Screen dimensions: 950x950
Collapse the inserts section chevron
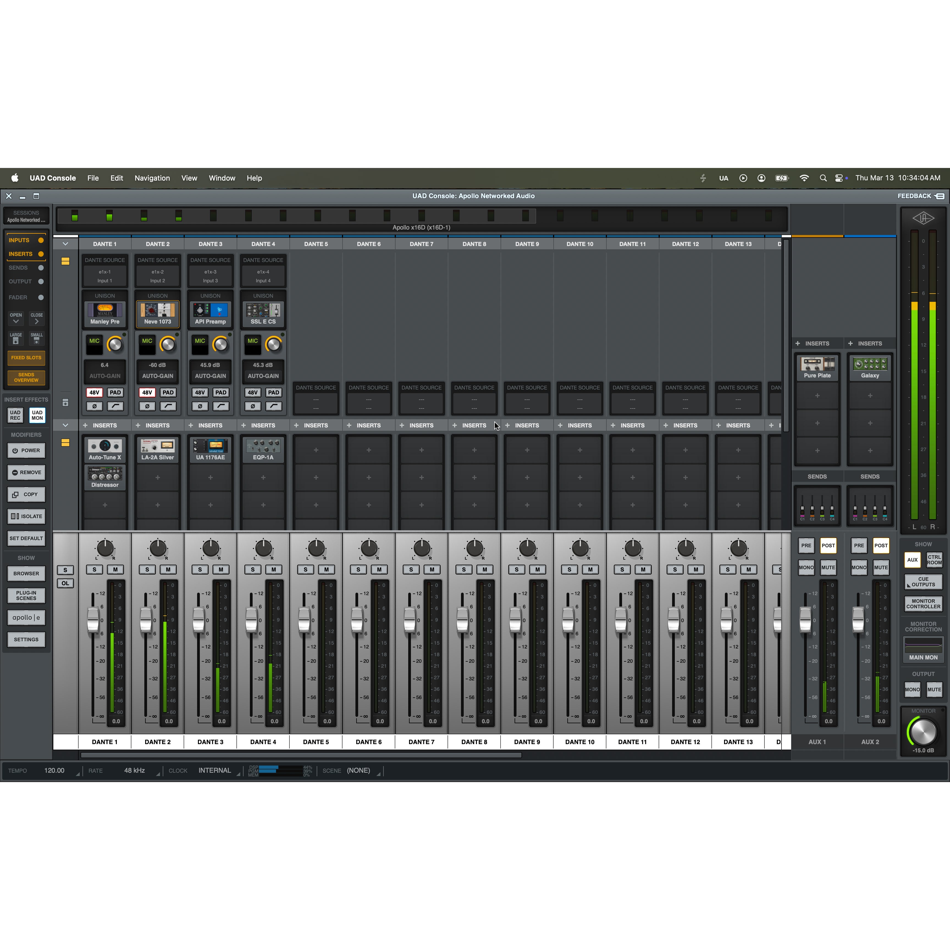[65, 425]
